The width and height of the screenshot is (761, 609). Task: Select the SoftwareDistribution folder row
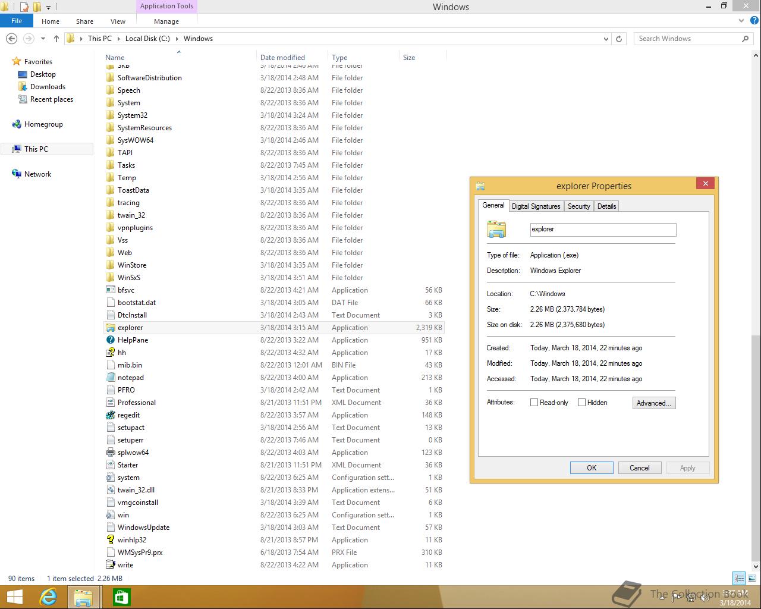point(274,78)
